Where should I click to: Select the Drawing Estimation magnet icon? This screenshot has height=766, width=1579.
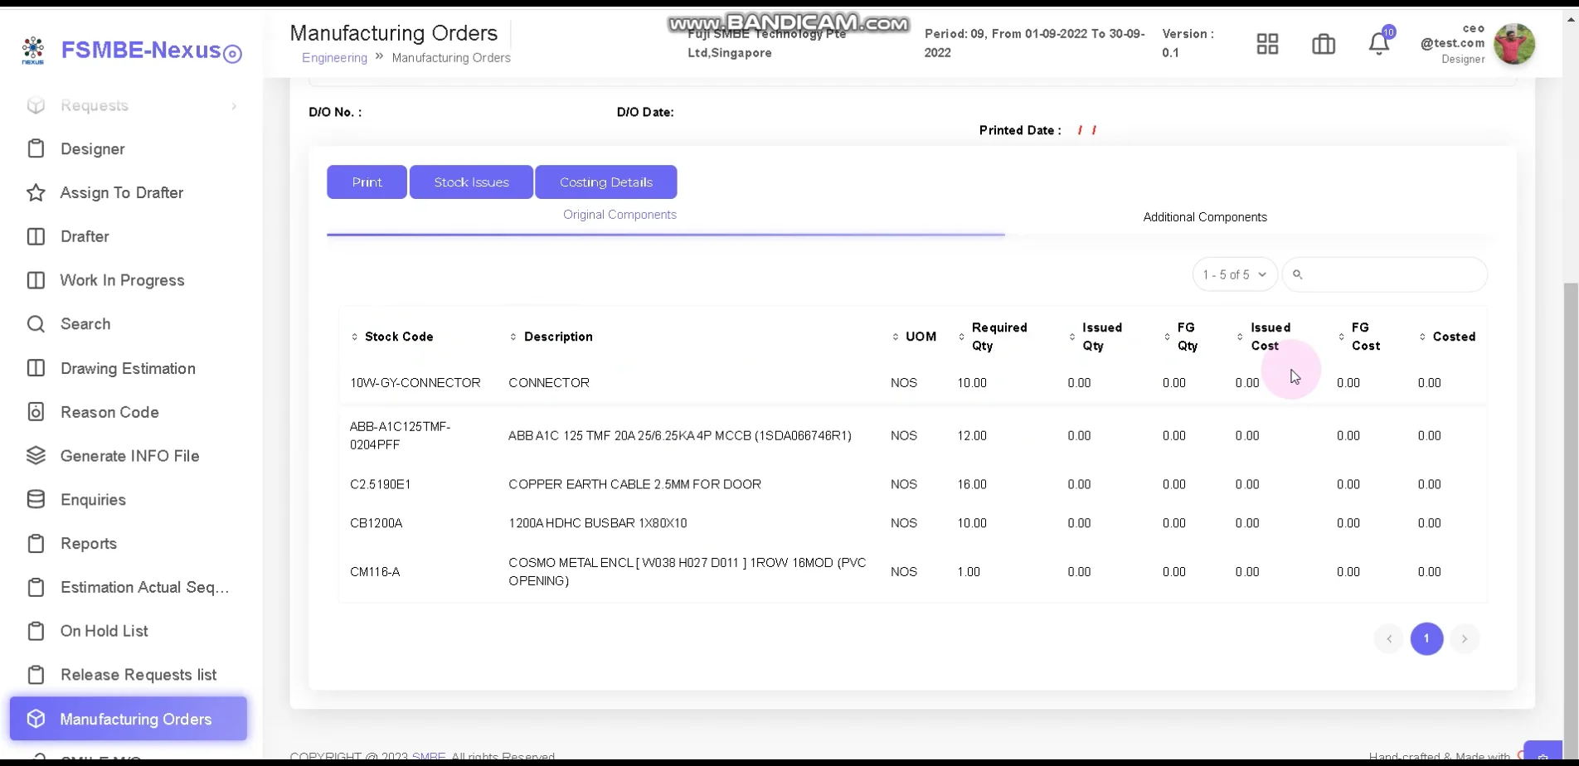coord(36,368)
